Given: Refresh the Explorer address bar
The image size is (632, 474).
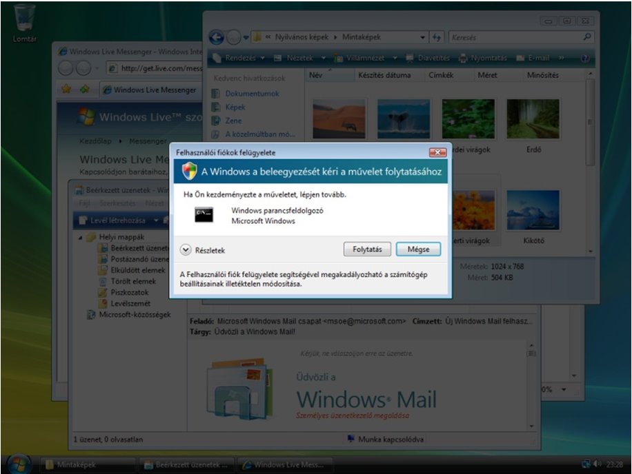Looking at the screenshot, I should point(437,37).
